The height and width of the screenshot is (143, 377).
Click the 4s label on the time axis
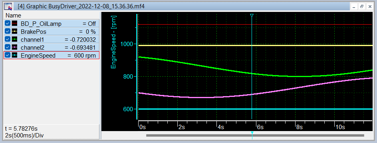pos(221,127)
